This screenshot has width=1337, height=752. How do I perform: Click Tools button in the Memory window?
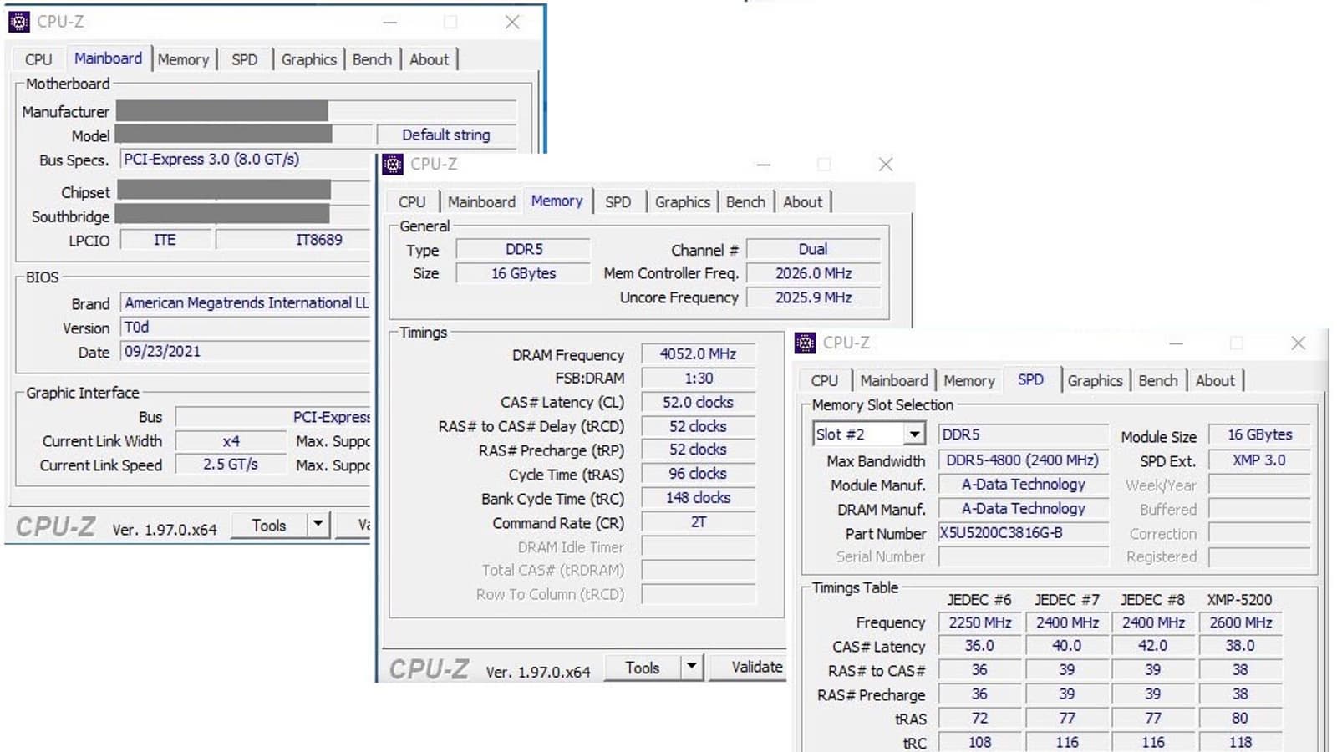[x=643, y=668]
